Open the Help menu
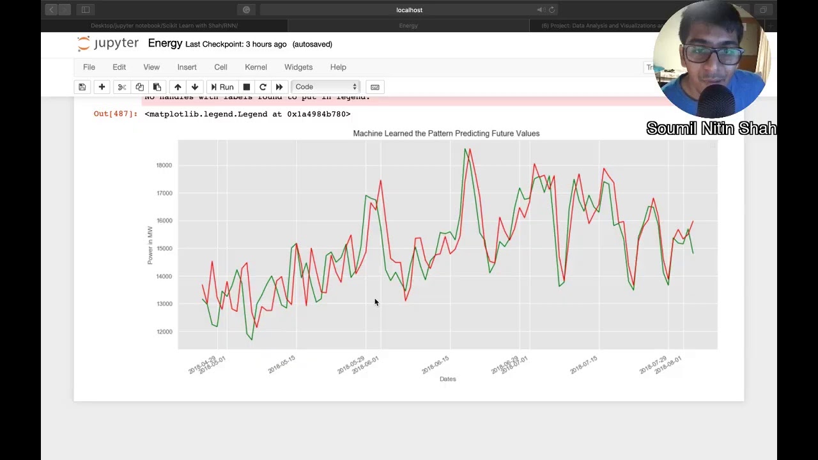 pyautogui.click(x=338, y=67)
